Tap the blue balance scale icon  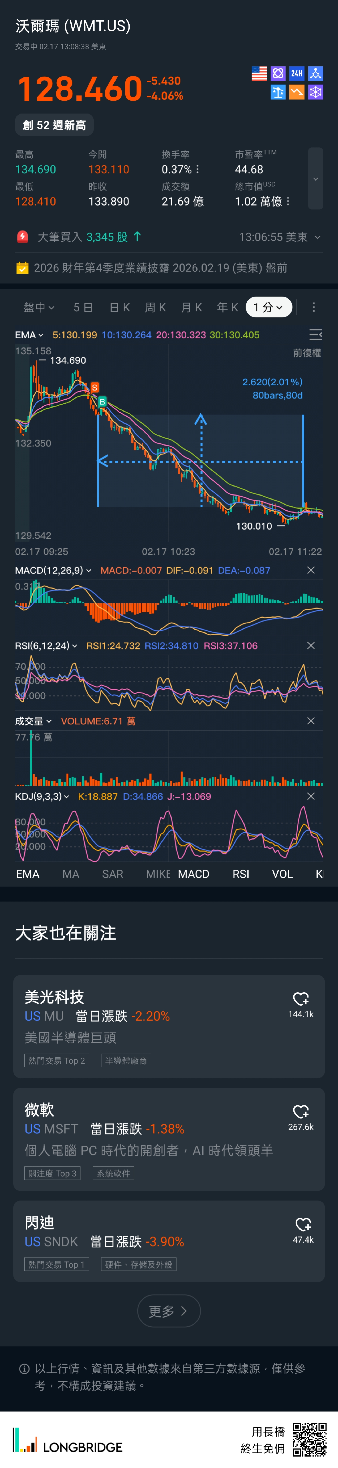click(278, 92)
